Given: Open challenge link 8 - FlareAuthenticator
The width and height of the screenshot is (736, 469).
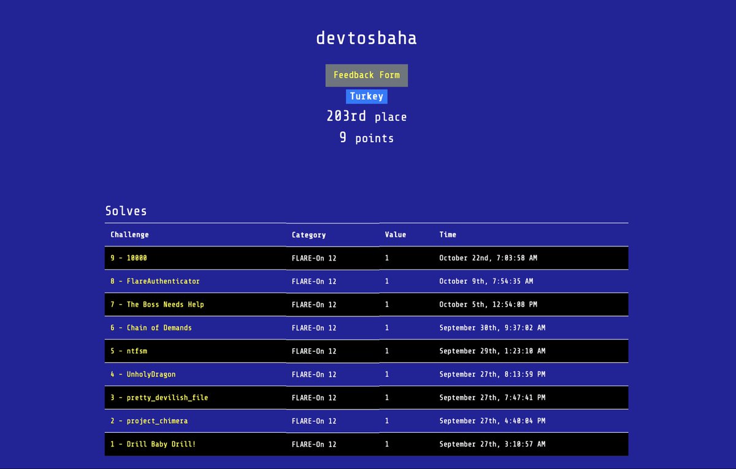Looking at the screenshot, I should [x=155, y=281].
